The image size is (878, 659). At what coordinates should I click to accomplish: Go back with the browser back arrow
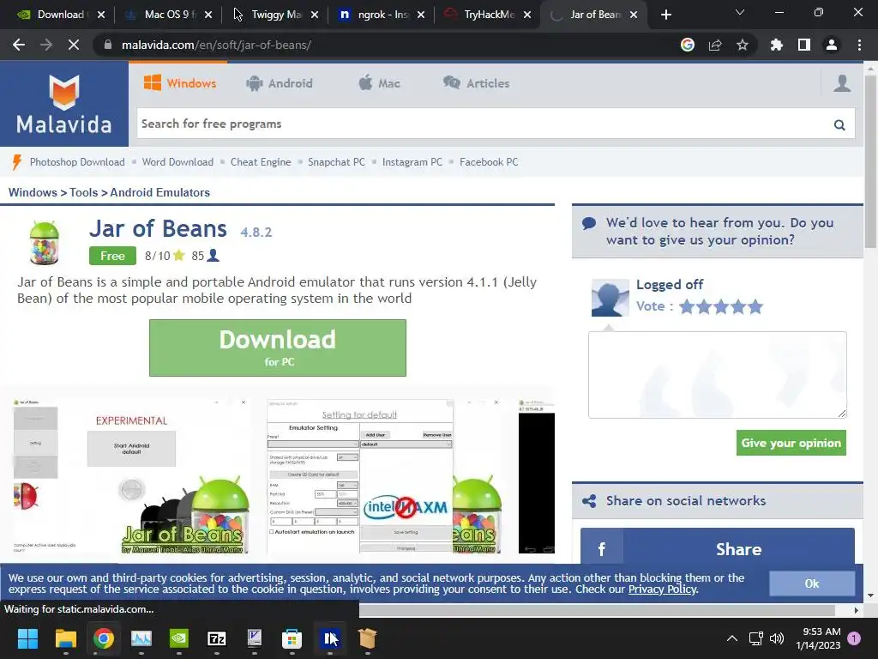tap(19, 45)
